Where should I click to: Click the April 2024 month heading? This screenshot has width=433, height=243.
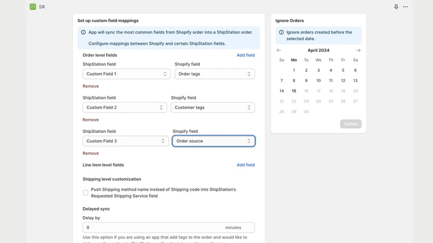tap(318, 50)
